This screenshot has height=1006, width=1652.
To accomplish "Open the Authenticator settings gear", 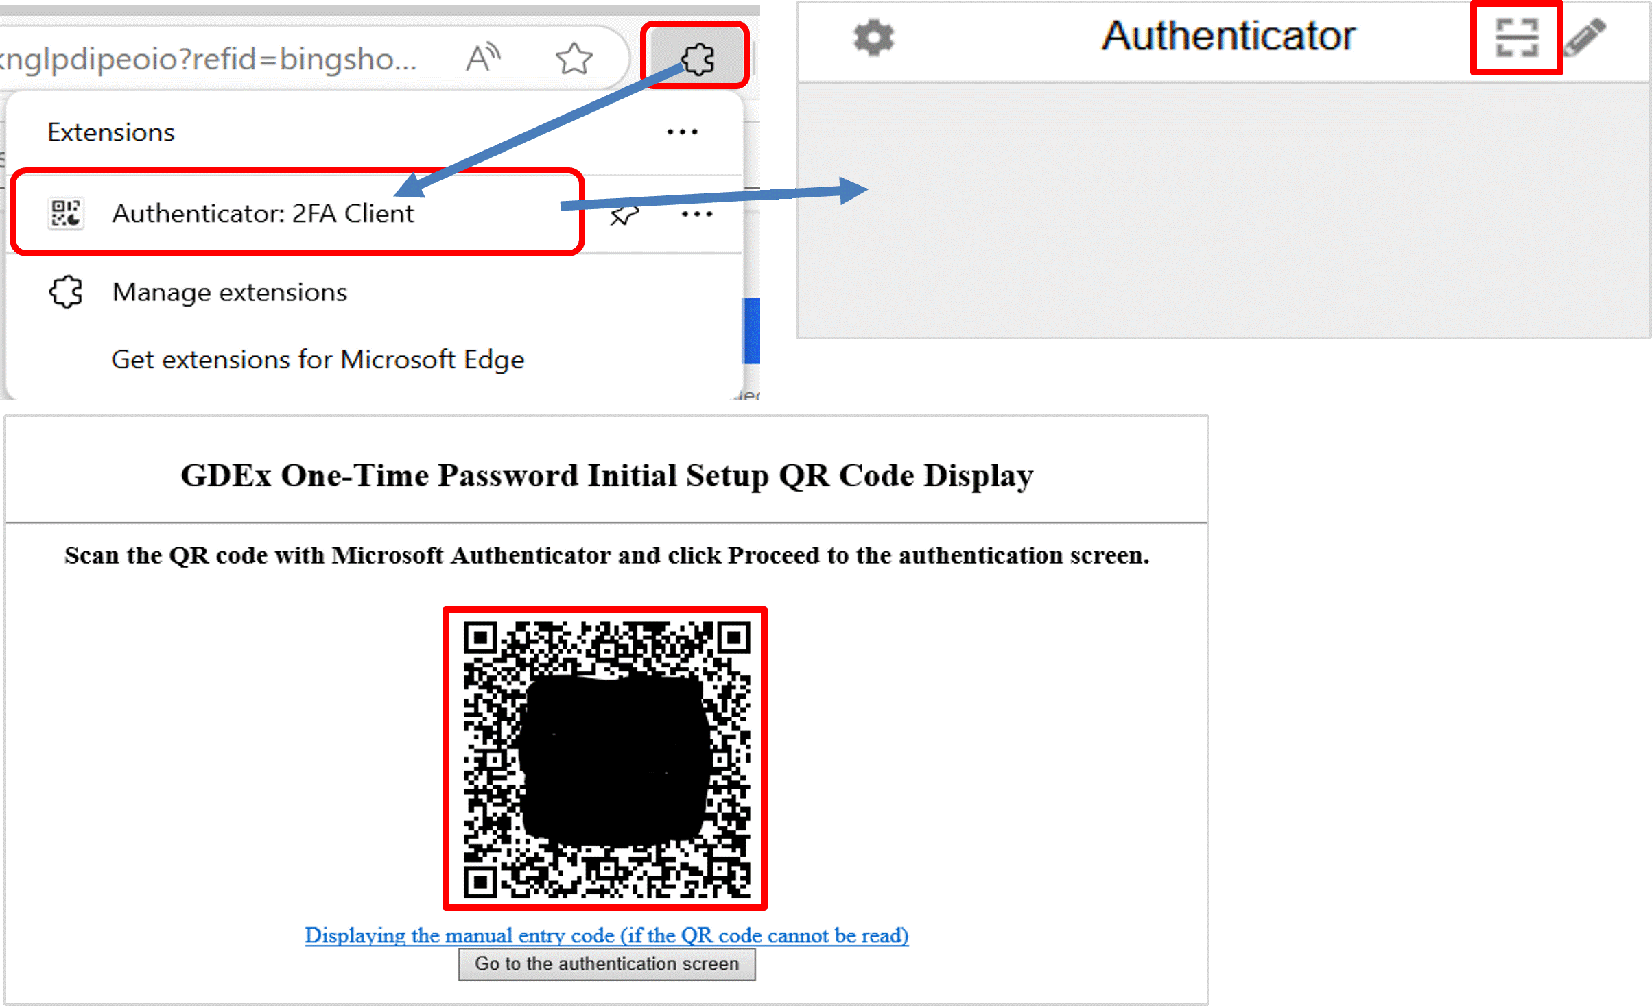I will click(x=873, y=37).
